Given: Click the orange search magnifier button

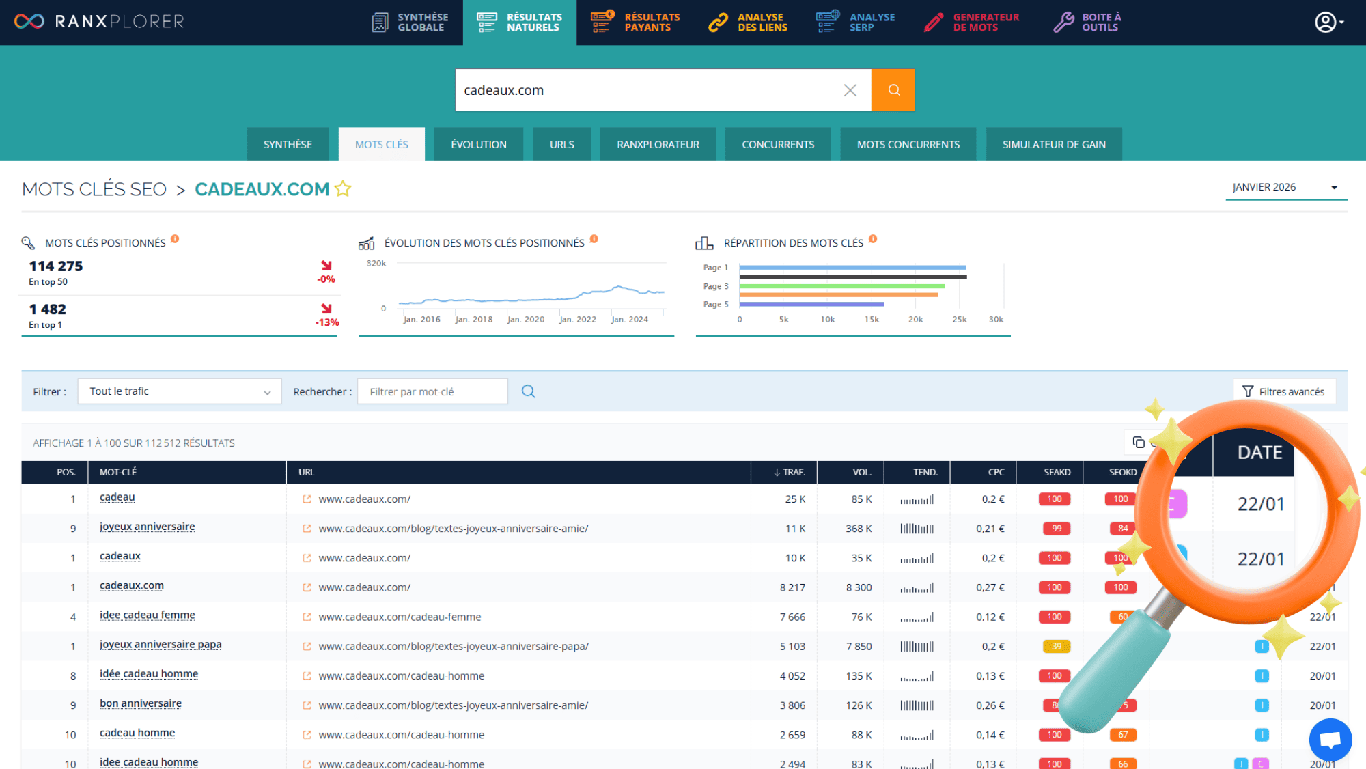Looking at the screenshot, I should (893, 90).
